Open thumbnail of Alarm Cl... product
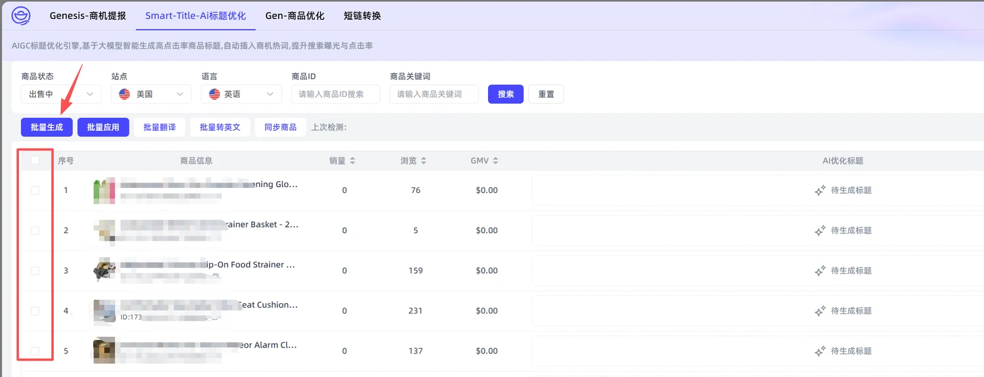 pos(104,351)
